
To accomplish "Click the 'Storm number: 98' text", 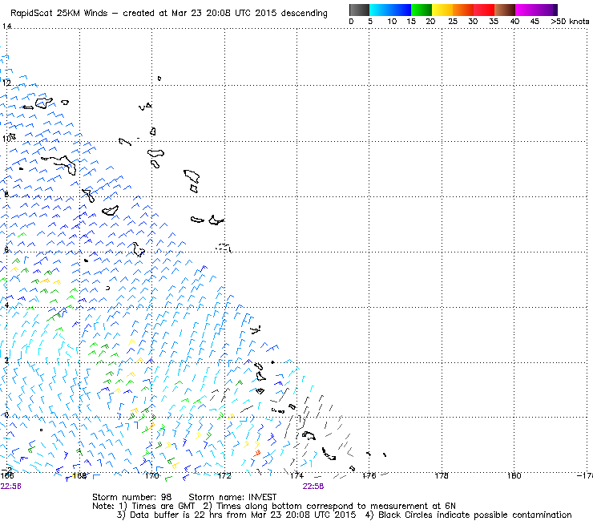I will click(x=131, y=497).
